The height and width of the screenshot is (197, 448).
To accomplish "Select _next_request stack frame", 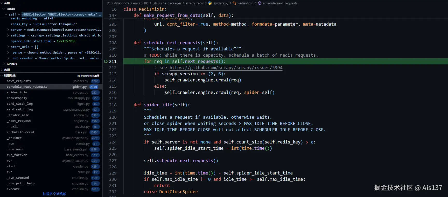I will click(x=51, y=121).
